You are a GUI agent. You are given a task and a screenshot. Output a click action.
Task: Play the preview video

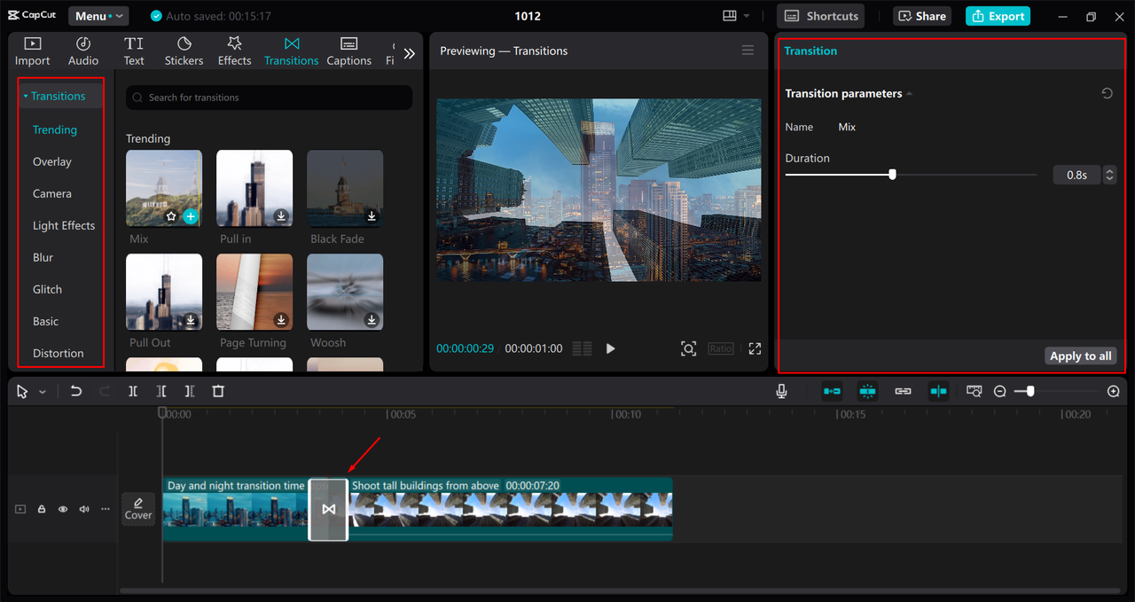[610, 348]
